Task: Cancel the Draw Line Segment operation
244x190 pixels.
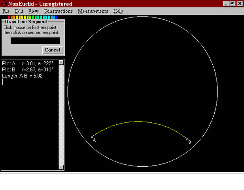Action: 53,50
